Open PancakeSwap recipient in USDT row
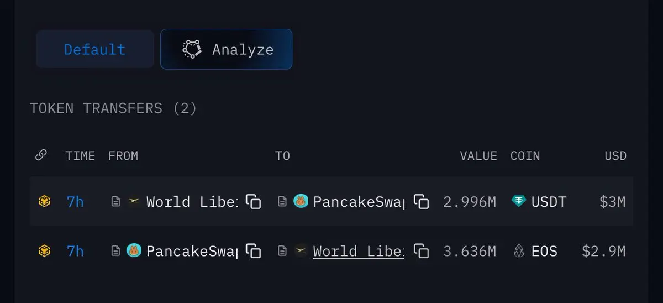Viewport: 663px width, 303px height. [359, 202]
